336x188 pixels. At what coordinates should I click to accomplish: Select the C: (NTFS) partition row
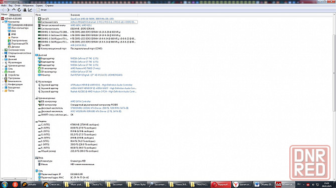click(86, 124)
